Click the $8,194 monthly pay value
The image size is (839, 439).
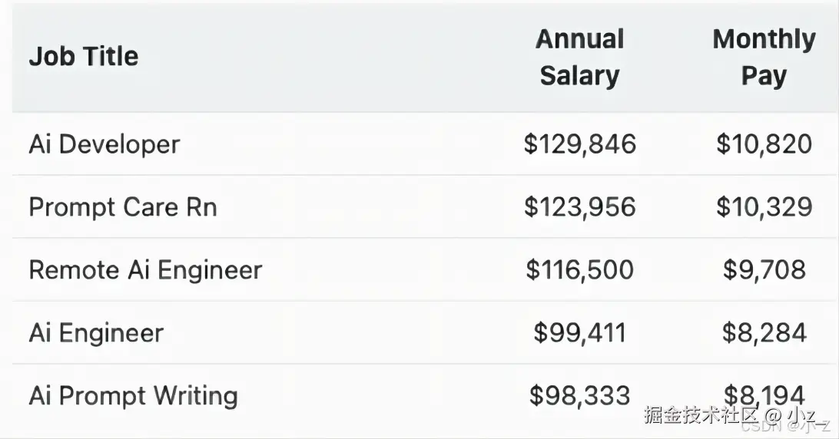tap(764, 394)
